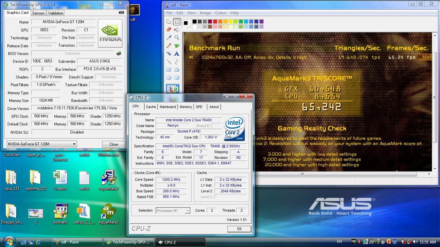This screenshot has height=247, width=440.
Task: Pick the white swatch in Paint palette
Action: coord(195,27)
